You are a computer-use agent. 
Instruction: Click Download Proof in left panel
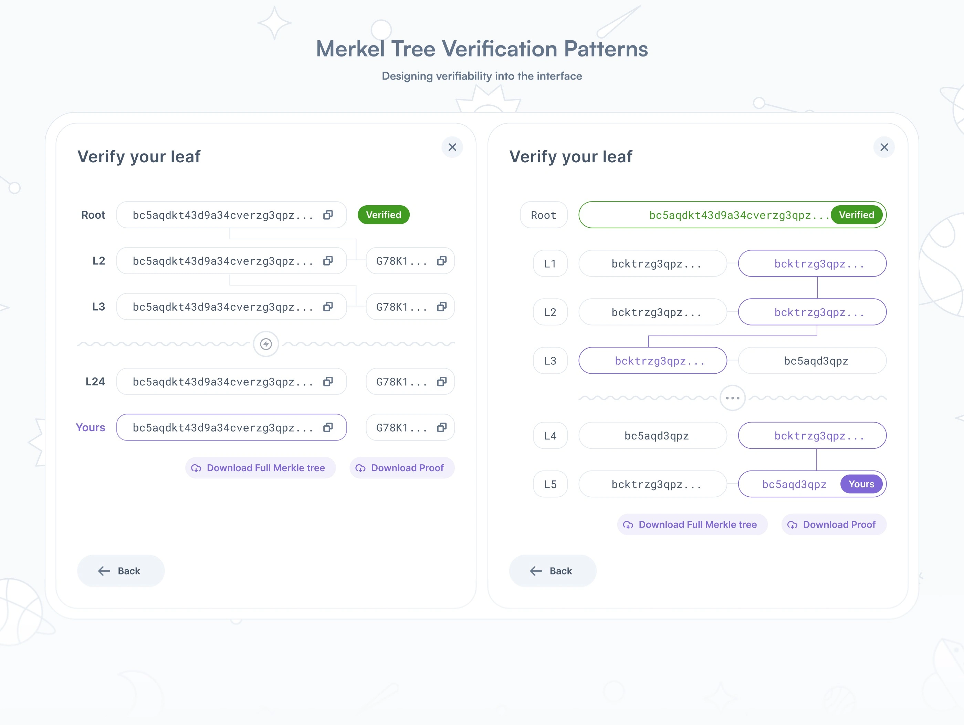click(402, 468)
